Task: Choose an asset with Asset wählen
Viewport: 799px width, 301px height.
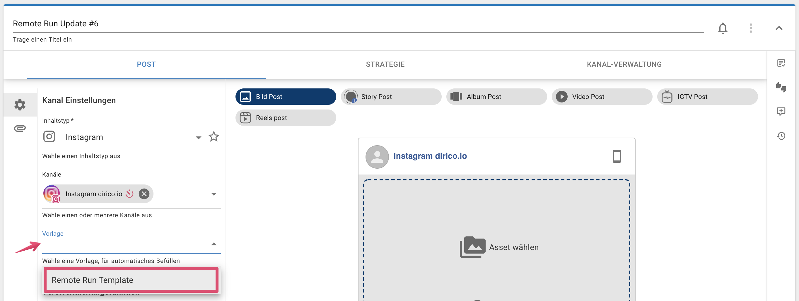Action: 499,247
